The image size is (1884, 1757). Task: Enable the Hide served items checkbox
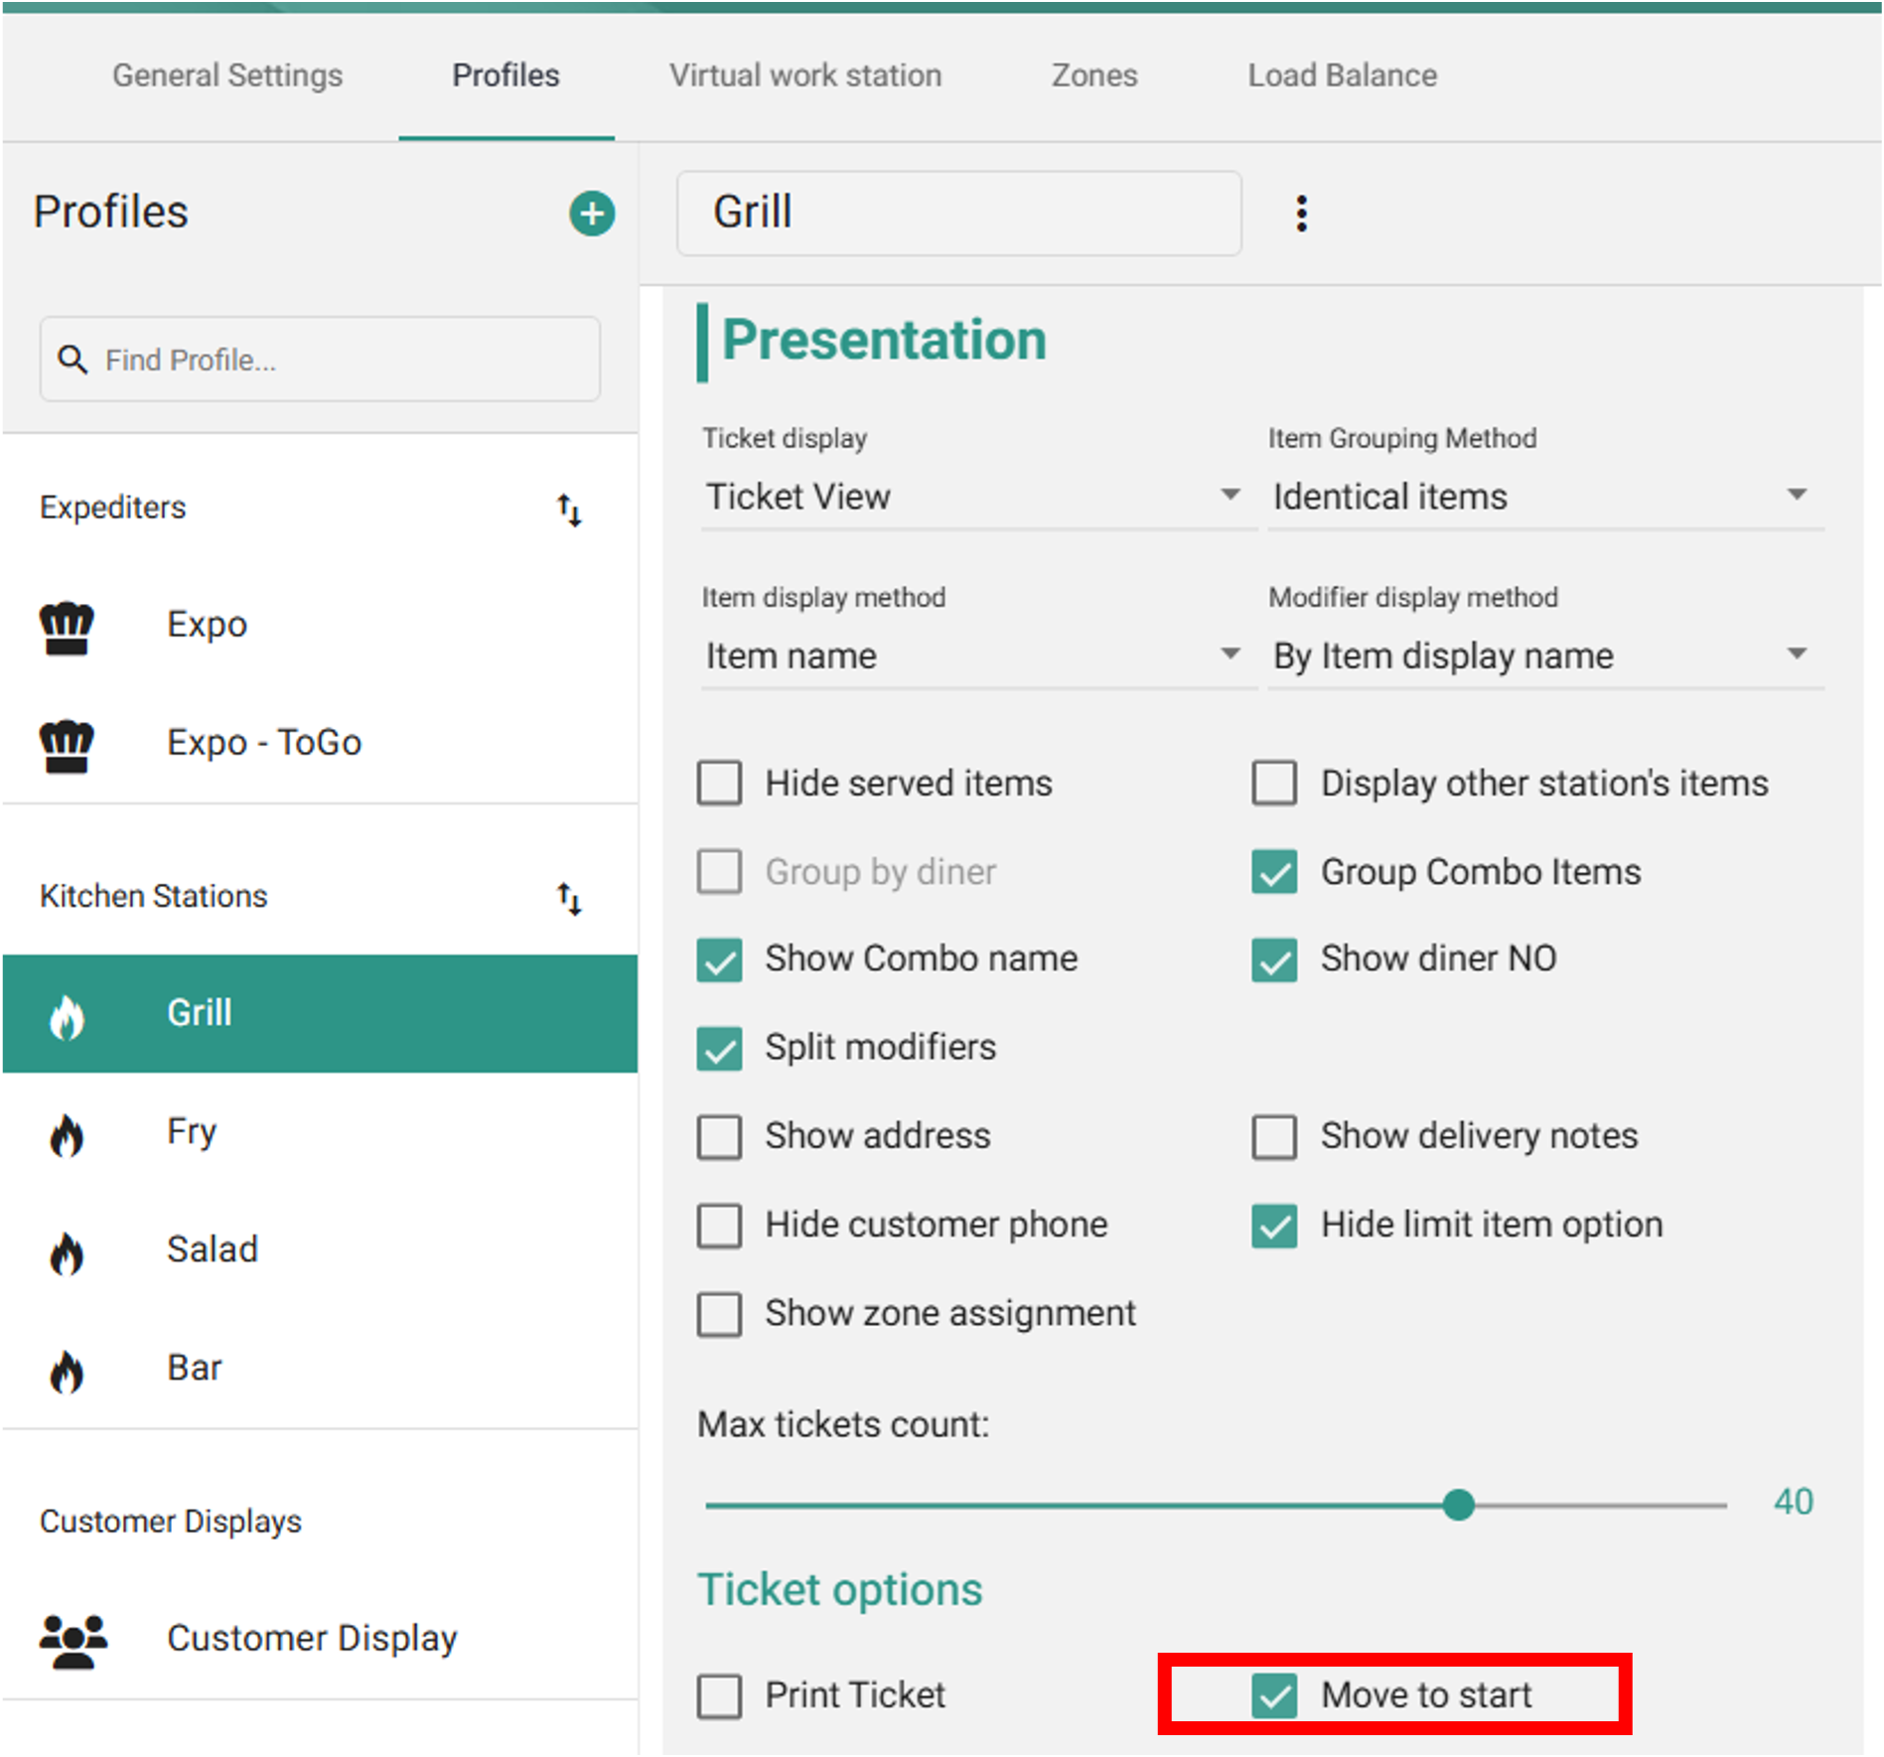click(x=719, y=783)
